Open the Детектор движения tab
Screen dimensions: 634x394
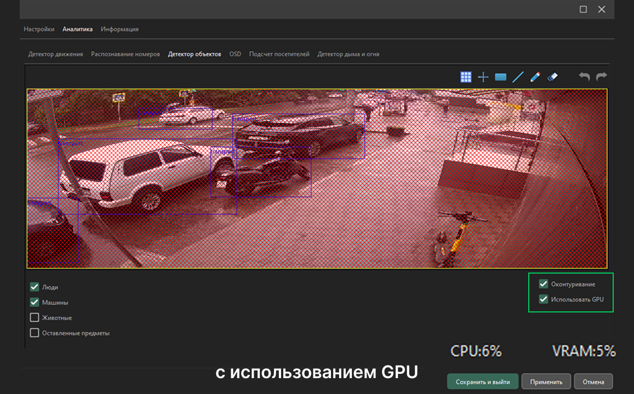pyautogui.click(x=55, y=54)
